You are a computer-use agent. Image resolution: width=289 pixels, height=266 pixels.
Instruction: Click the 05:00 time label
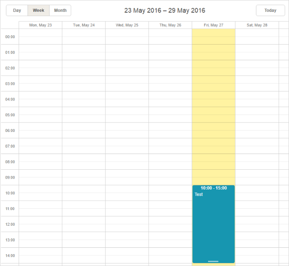tap(10, 115)
